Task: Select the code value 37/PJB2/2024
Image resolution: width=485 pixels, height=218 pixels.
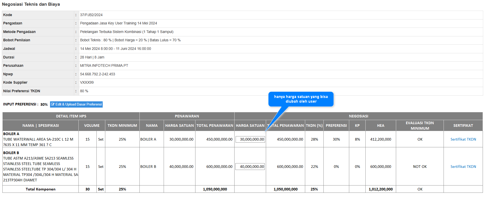Action: 91,15
